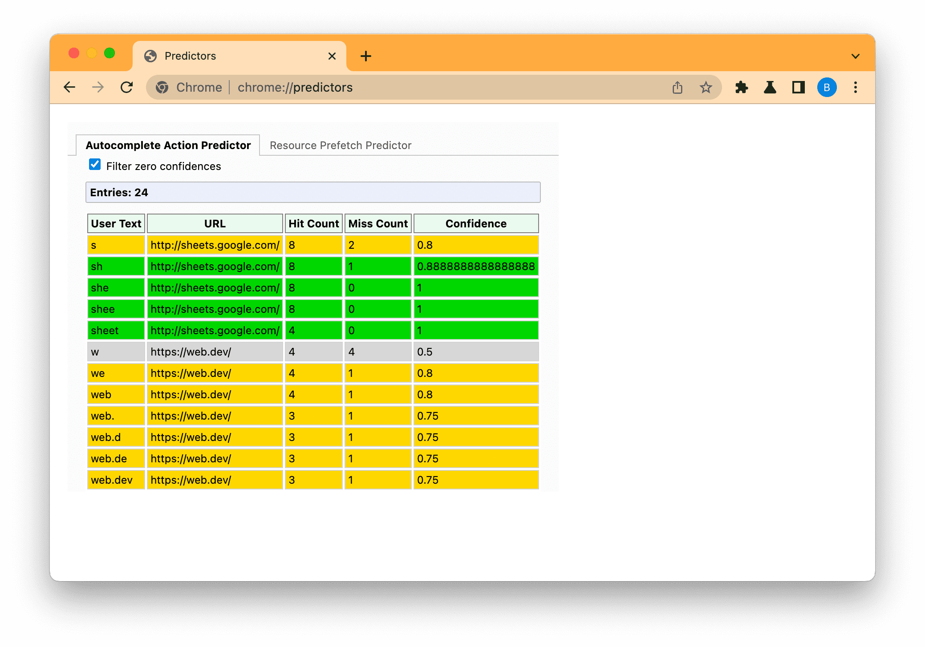The image size is (925, 647).
Task: Click the URL column header to sort
Action: (214, 224)
